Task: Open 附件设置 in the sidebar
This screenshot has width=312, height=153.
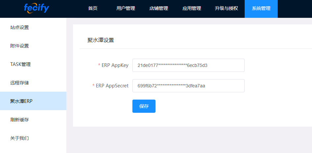Action: pyautogui.click(x=33, y=46)
